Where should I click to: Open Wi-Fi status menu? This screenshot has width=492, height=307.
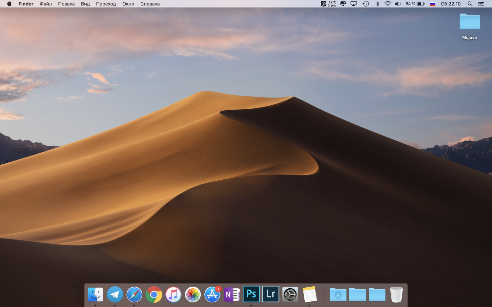click(388, 4)
